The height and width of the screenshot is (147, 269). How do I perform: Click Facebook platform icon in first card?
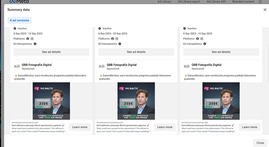28,39
